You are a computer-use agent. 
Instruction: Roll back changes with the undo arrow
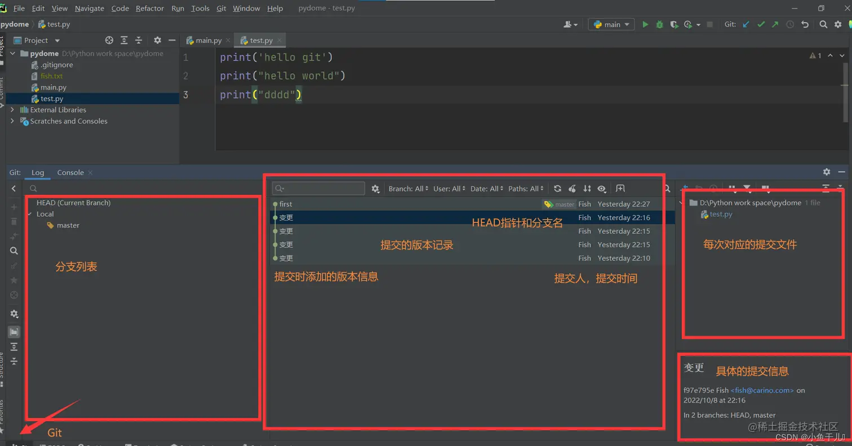pyautogui.click(x=805, y=24)
